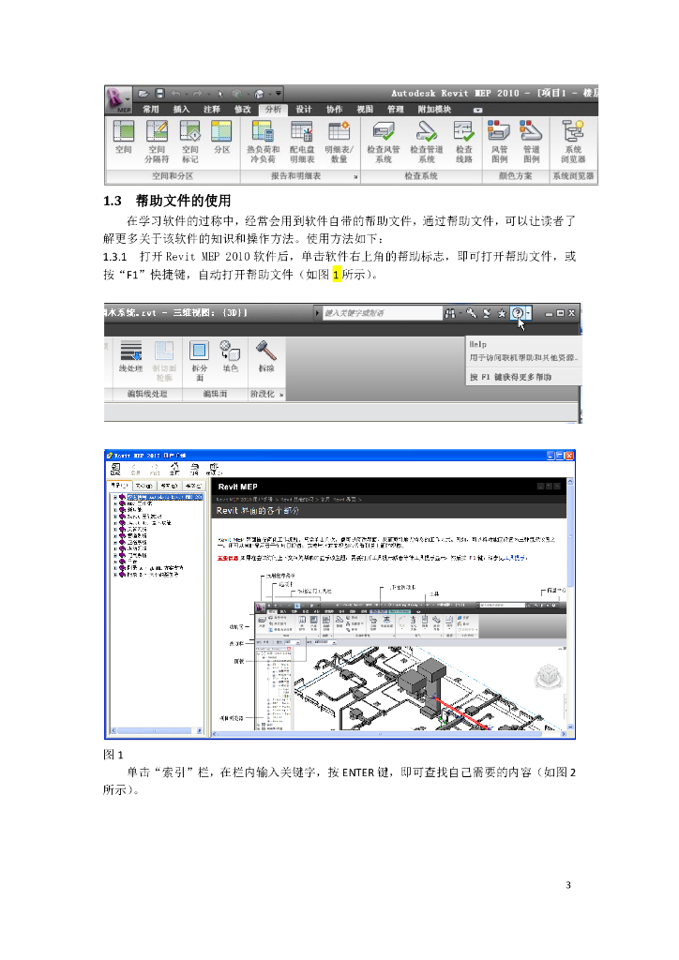Click the keyword search field in title bar

[x=382, y=313]
